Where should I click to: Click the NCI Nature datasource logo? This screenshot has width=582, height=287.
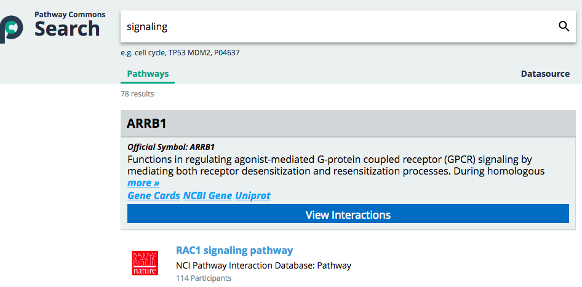pyautogui.click(x=145, y=262)
